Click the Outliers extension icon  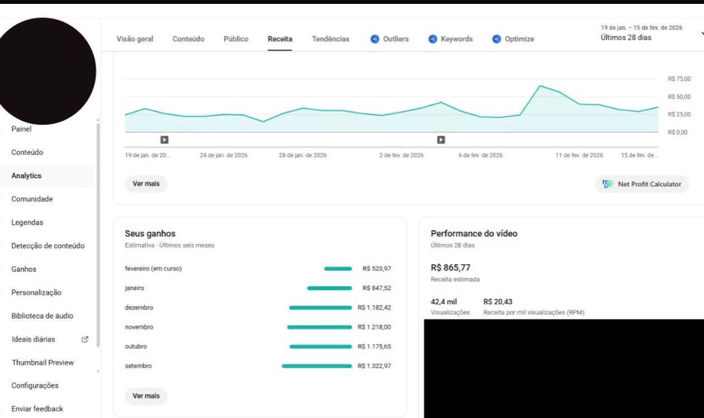click(375, 39)
